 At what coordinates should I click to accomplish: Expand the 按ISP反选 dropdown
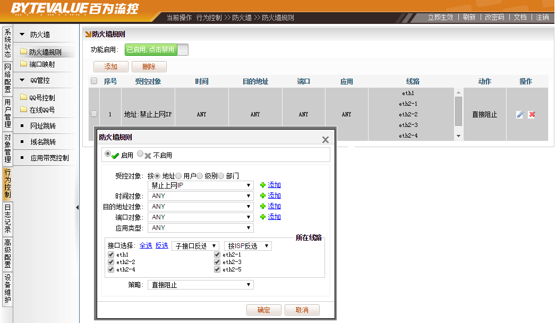click(x=248, y=246)
